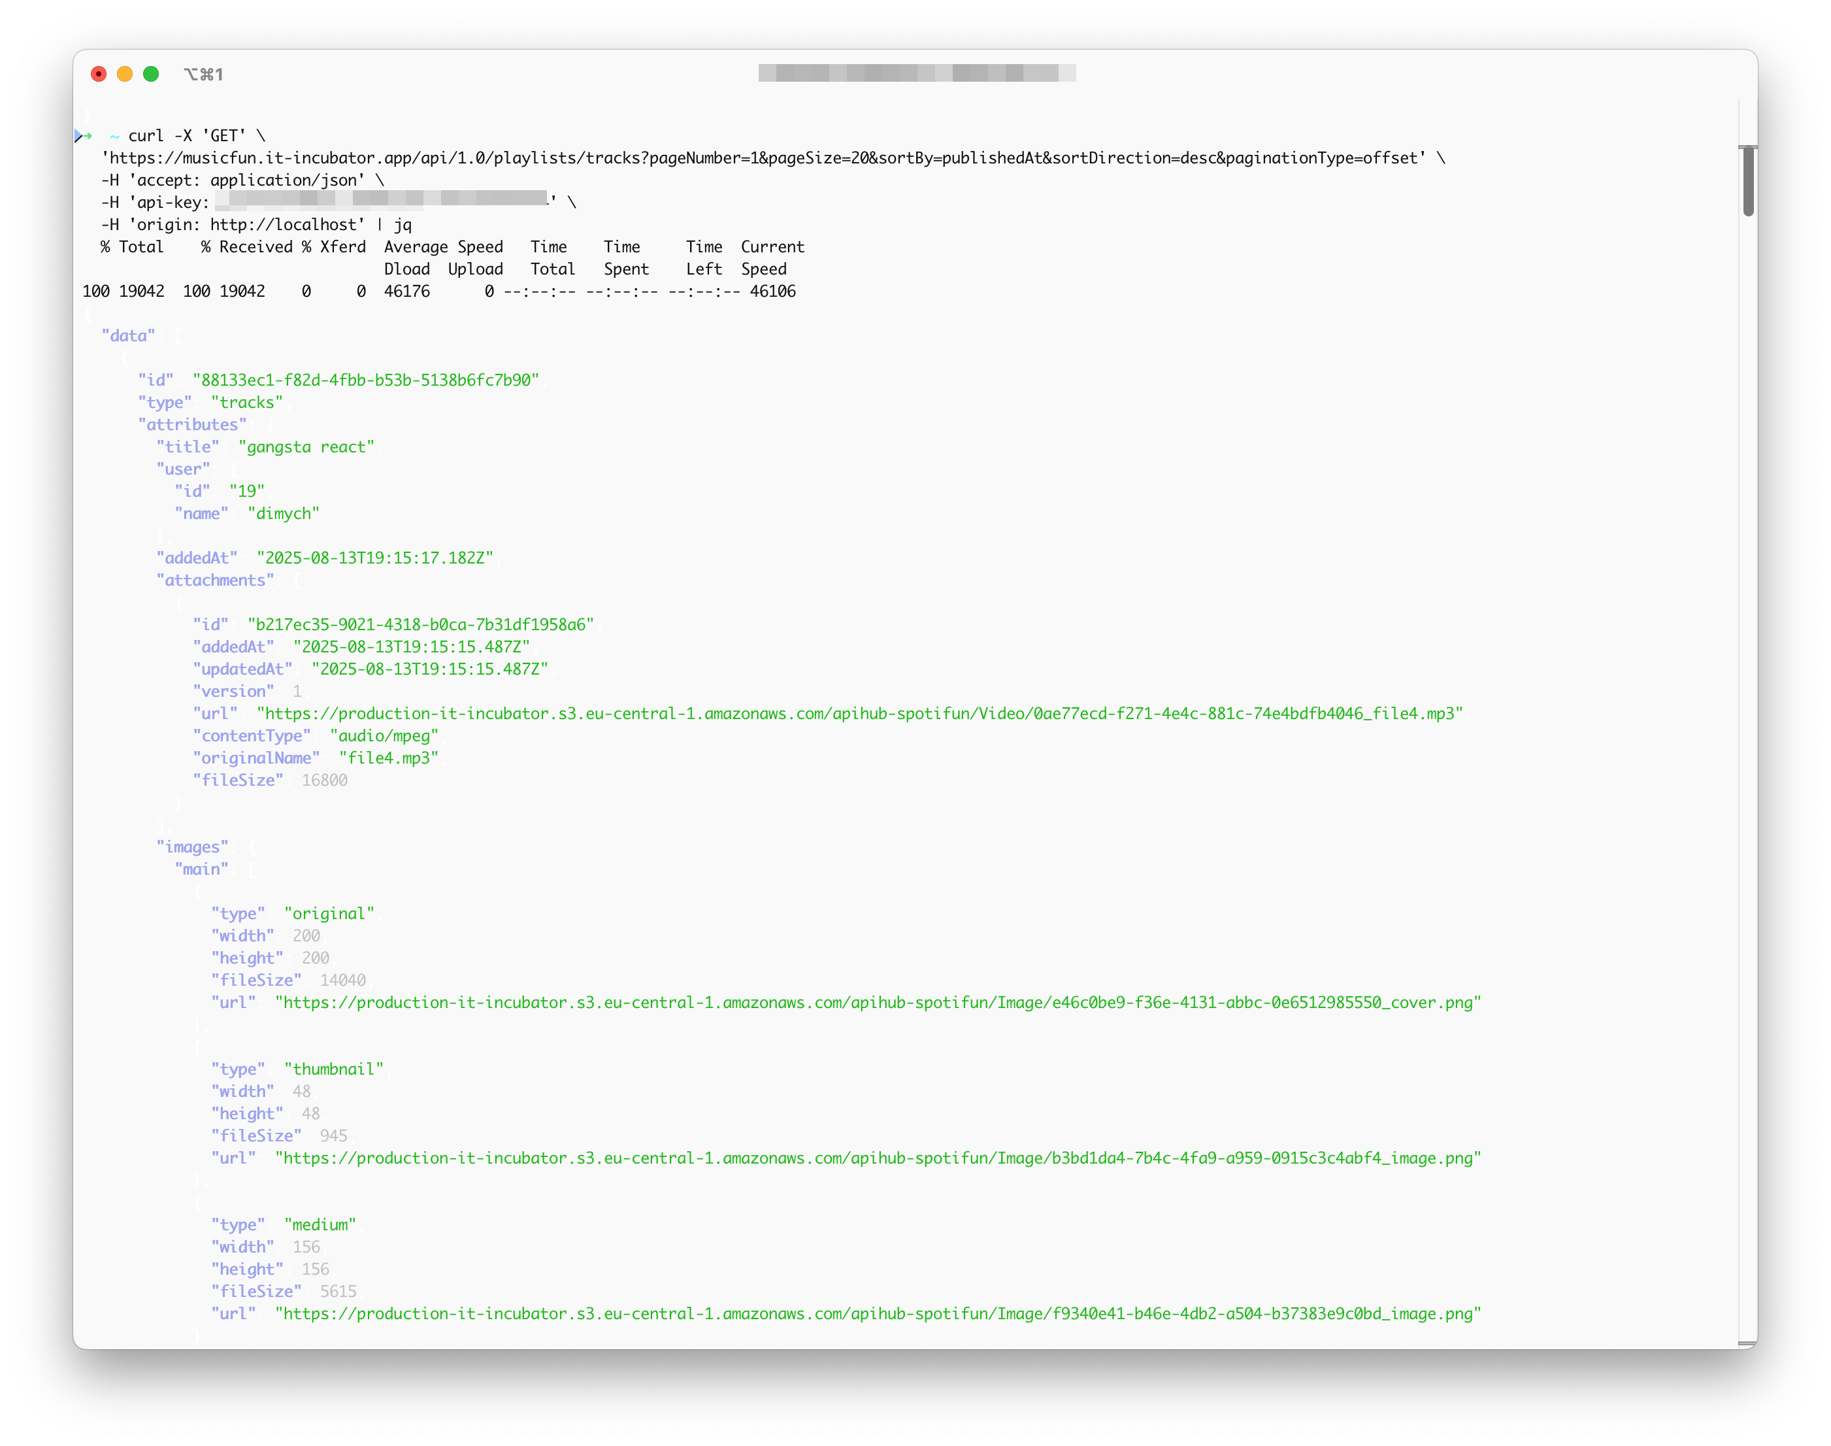This screenshot has width=1831, height=1446.
Task: Click the blue prompt mark arrow
Action: click(78, 135)
